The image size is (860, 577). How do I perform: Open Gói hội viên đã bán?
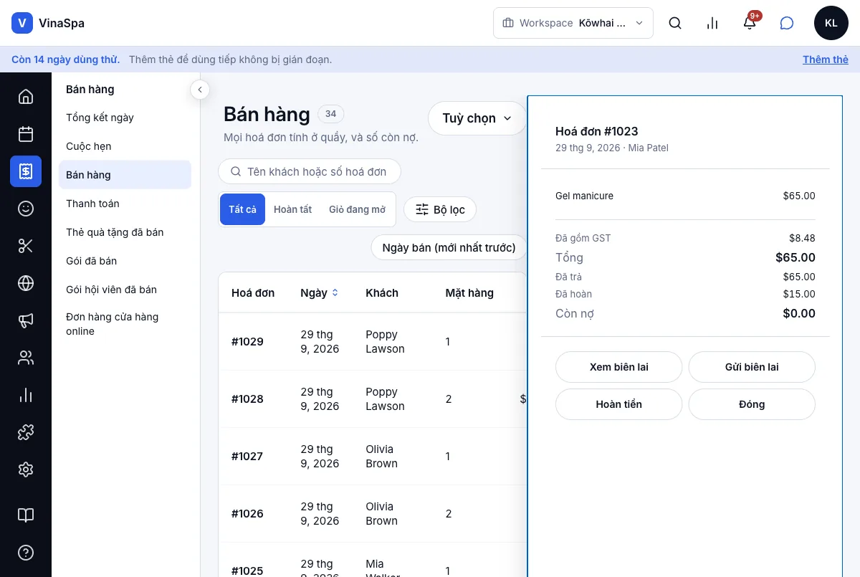point(125,290)
